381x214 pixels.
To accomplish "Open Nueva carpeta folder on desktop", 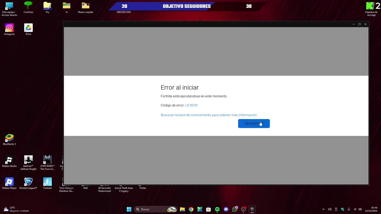I will (x=85, y=7).
